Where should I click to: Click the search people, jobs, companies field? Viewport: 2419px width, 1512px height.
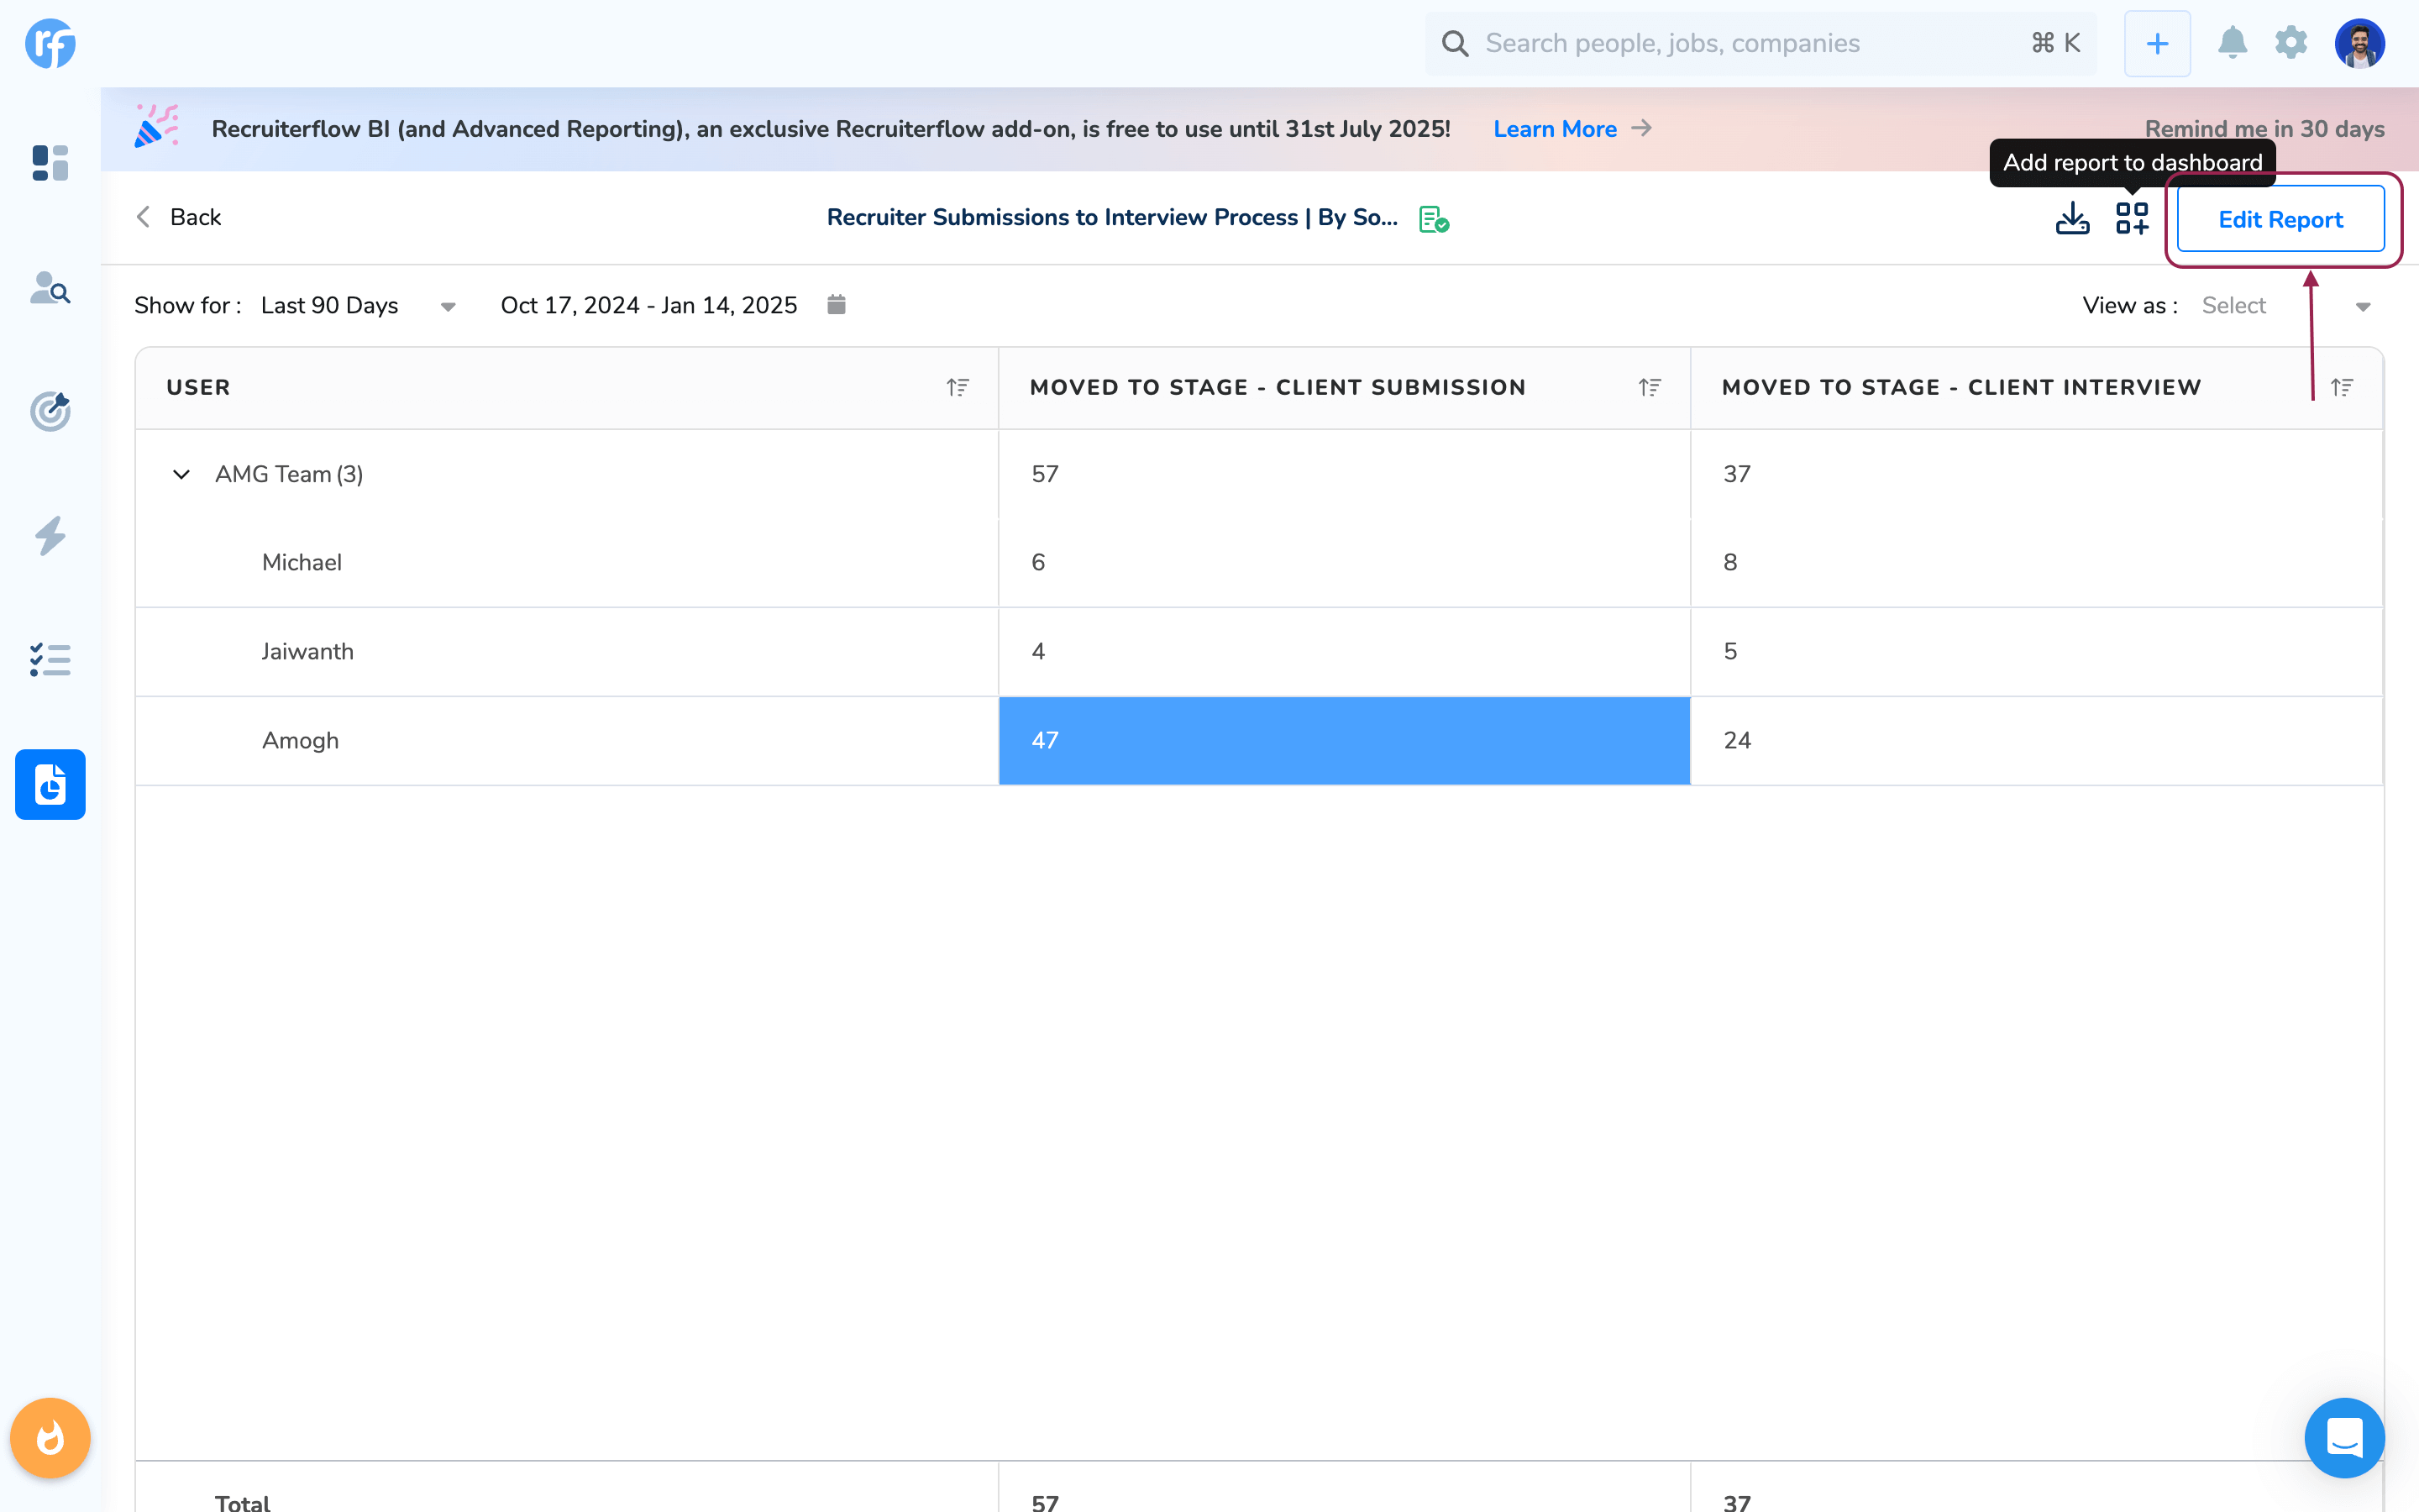tap(1739, 43)
